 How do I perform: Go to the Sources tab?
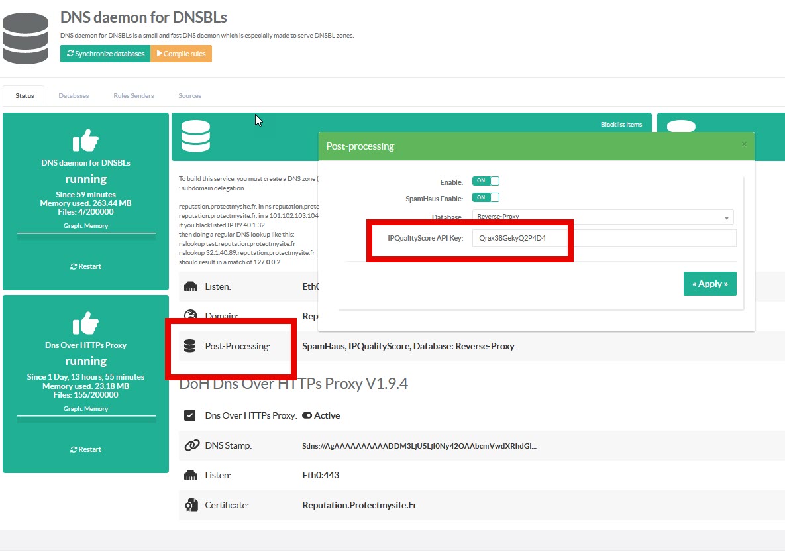189,96
